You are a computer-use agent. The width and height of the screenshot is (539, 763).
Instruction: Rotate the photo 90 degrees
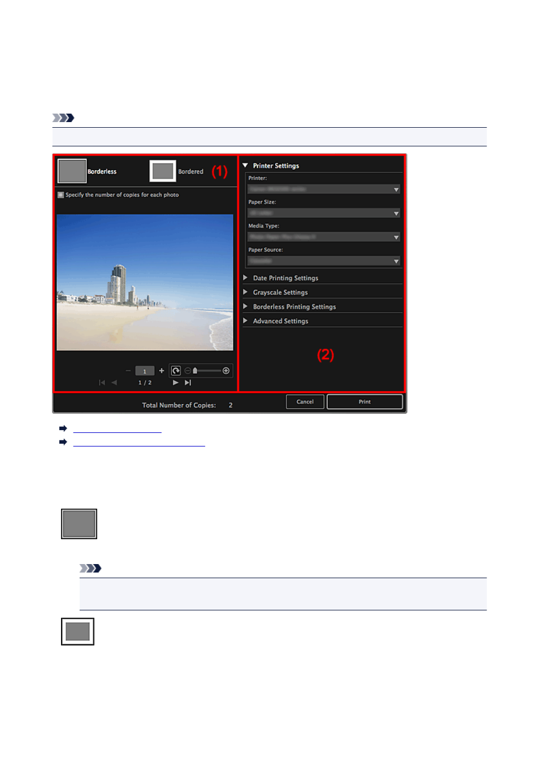click(x=176, y=371)
